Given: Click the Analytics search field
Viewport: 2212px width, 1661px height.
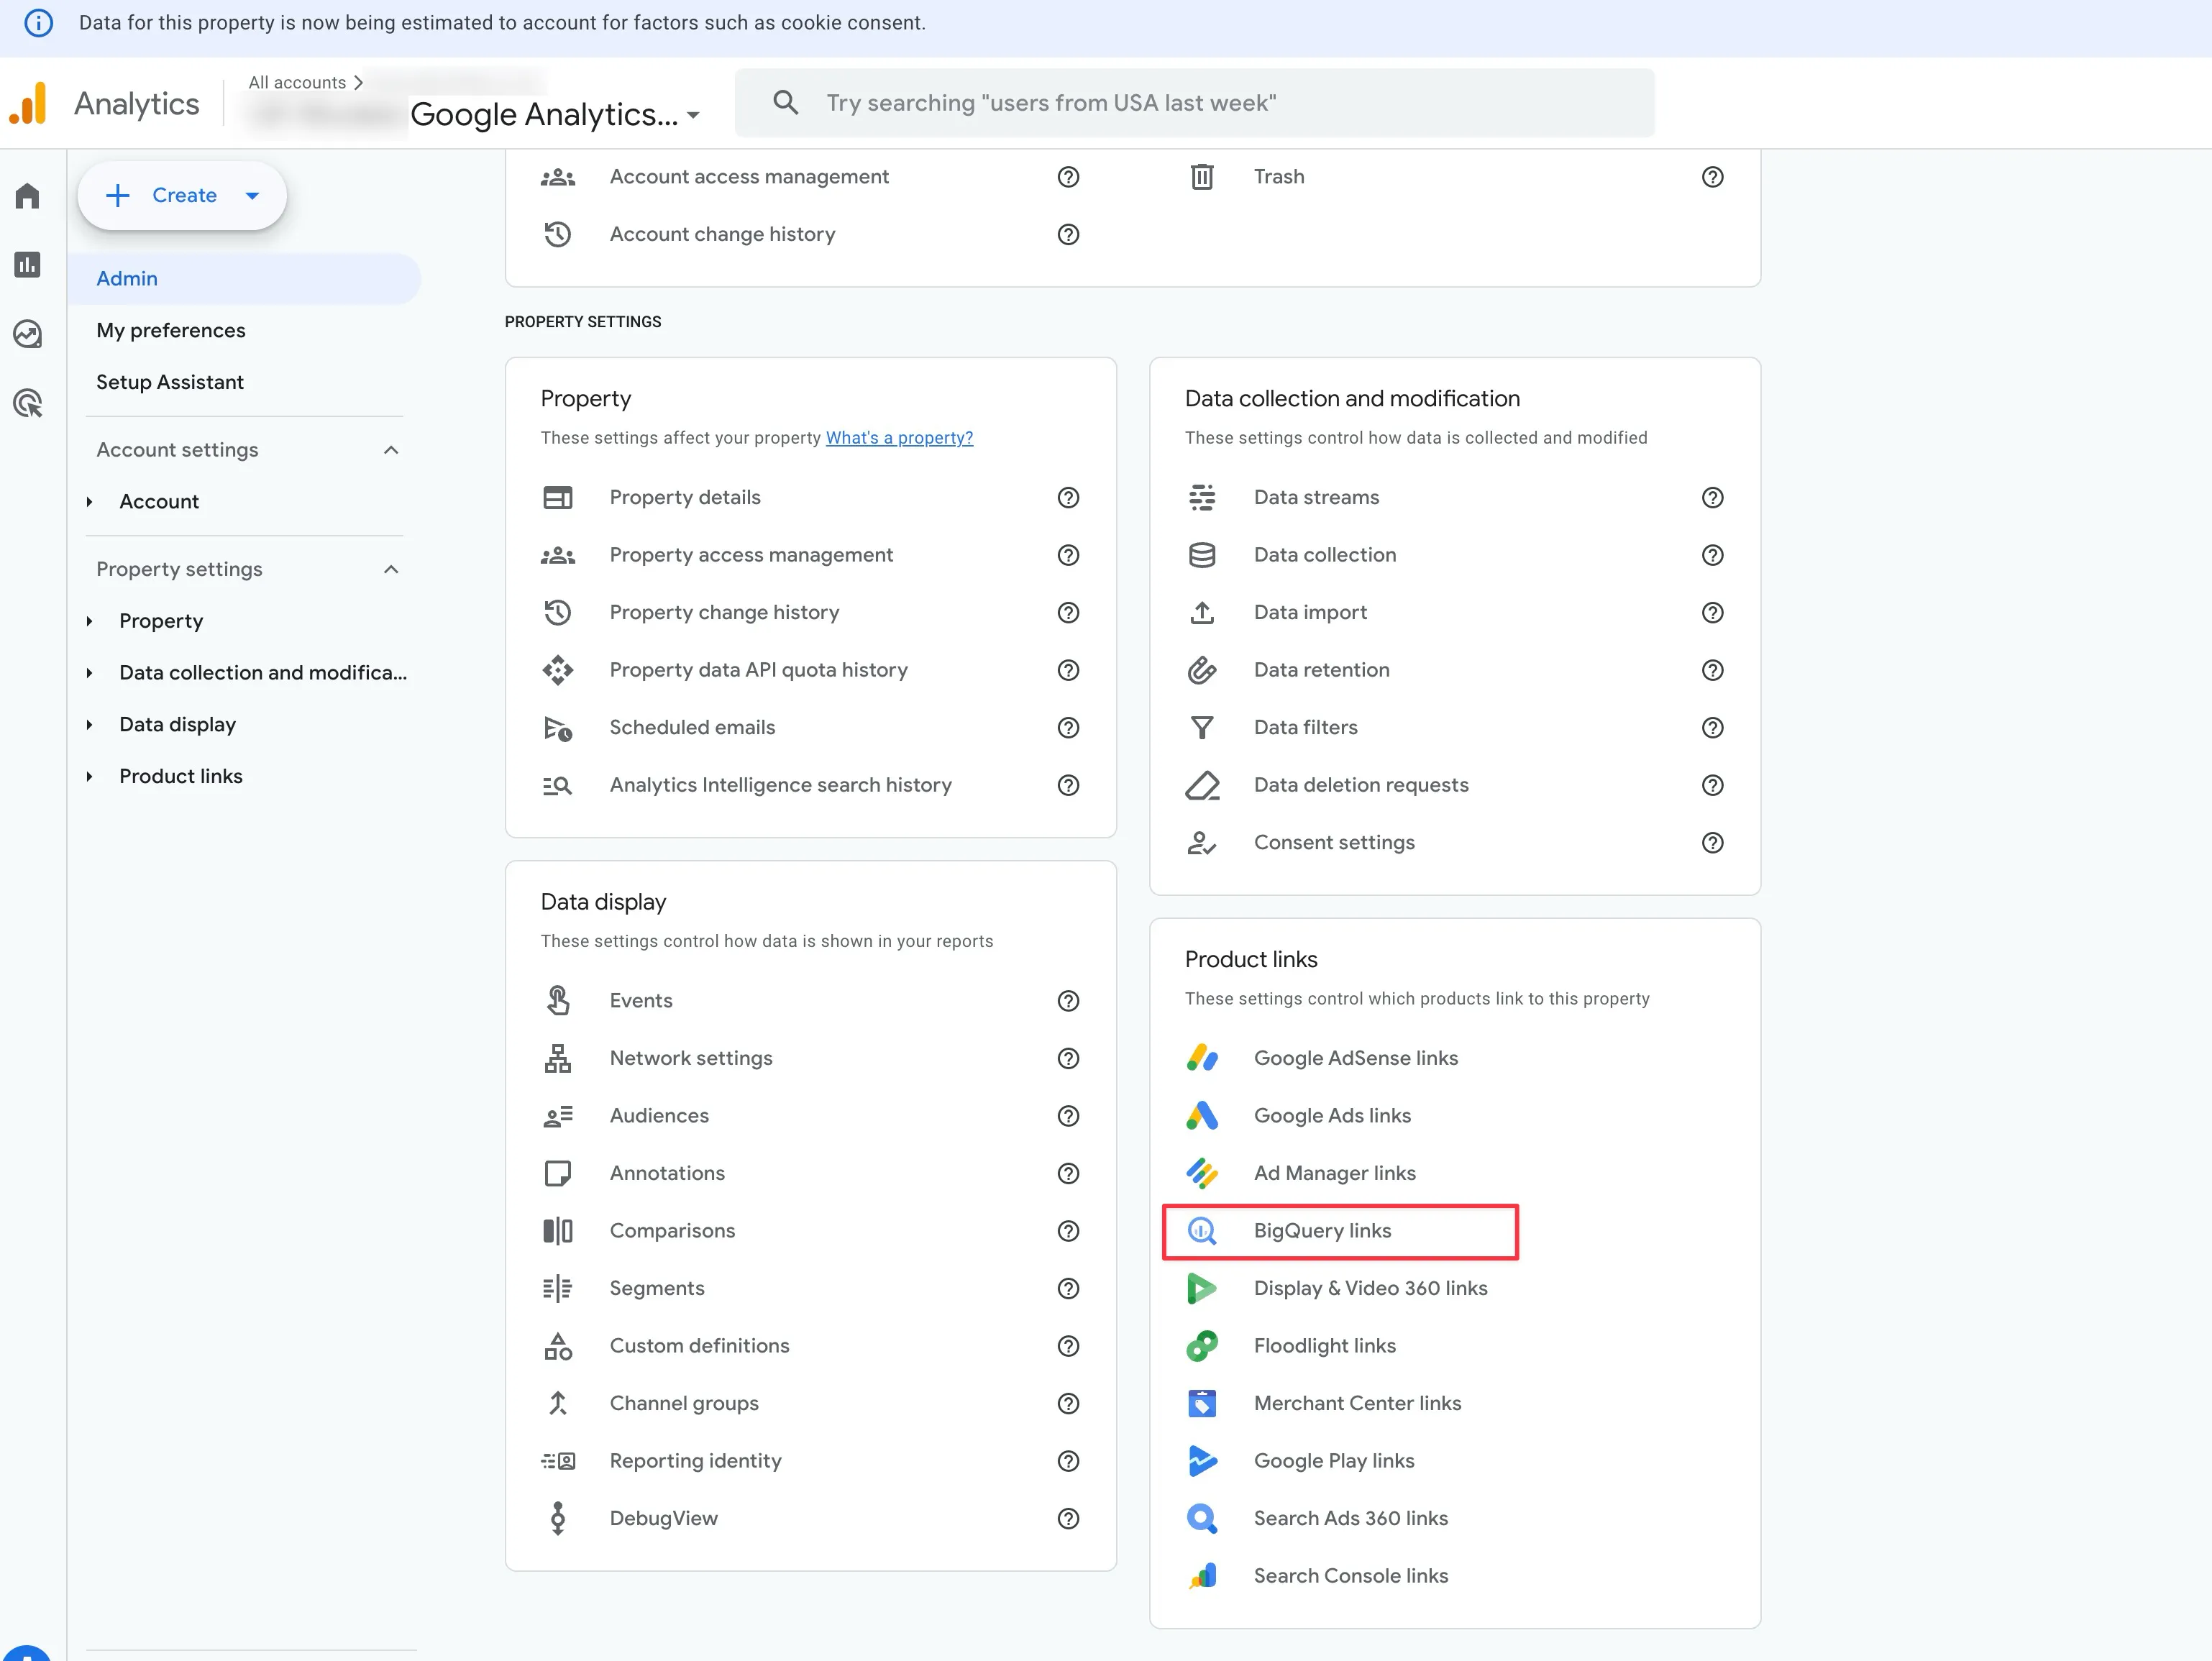Looking at the screenshot, I should pos(1195,103).
